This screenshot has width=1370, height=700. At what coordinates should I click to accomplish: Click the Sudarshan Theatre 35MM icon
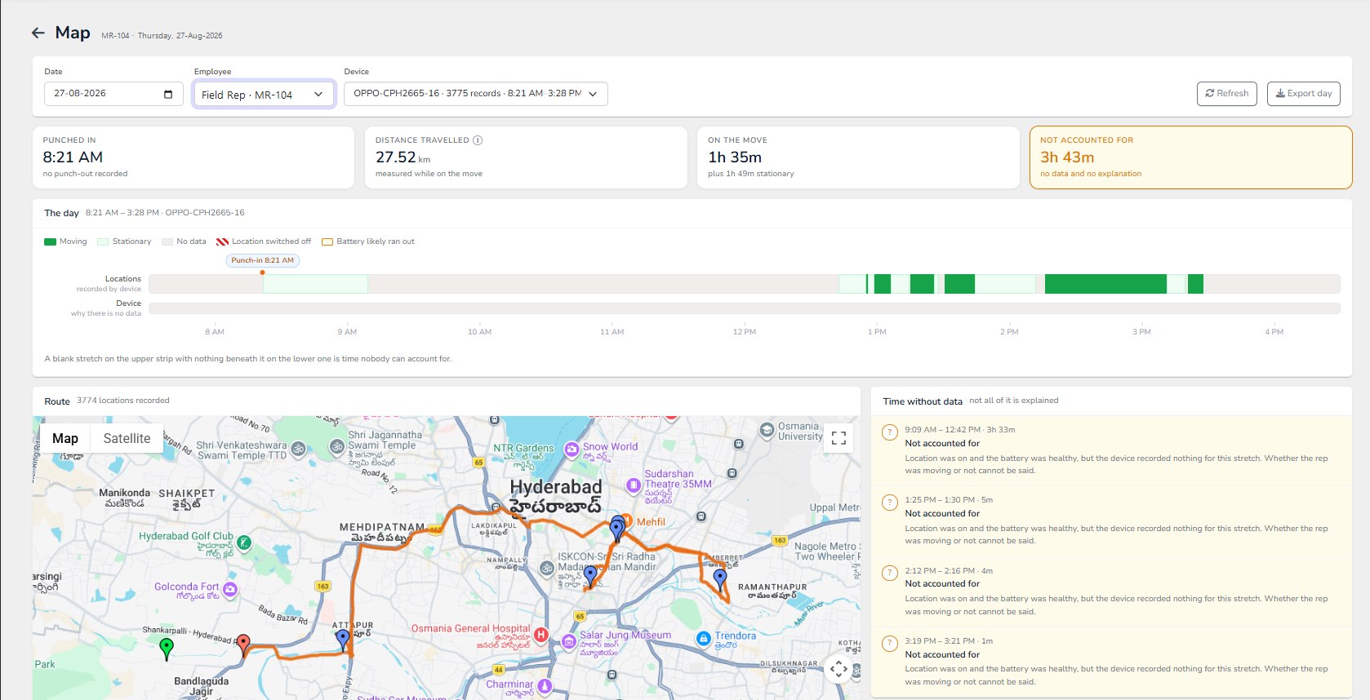[634, 485]
